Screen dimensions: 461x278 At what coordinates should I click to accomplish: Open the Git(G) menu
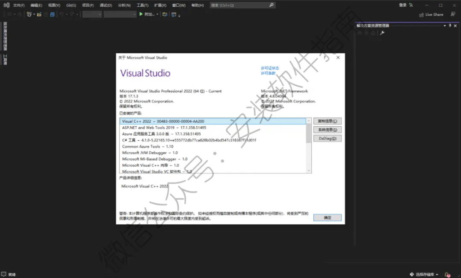coord(71,5)
